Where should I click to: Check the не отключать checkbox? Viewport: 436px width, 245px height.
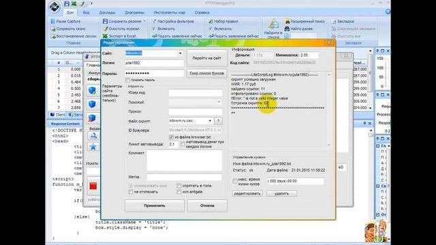[x=131, y=192]
